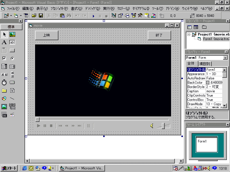Viewport: 230px width, 172px height.
Task: Open the Form1 object dropdown in Properties
Action: [x=225, y=58]
